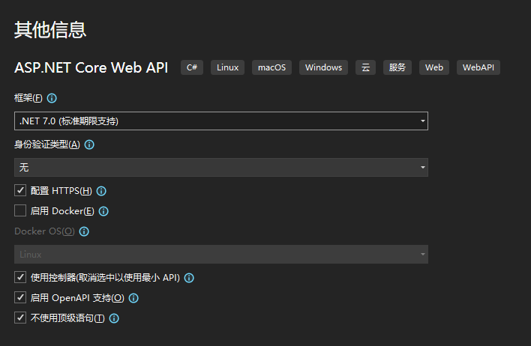Screen dimensions: 531x346
Task: Click the Docker OS Linux dropdown
Action: pyautogui.click(x=221, y=255)
